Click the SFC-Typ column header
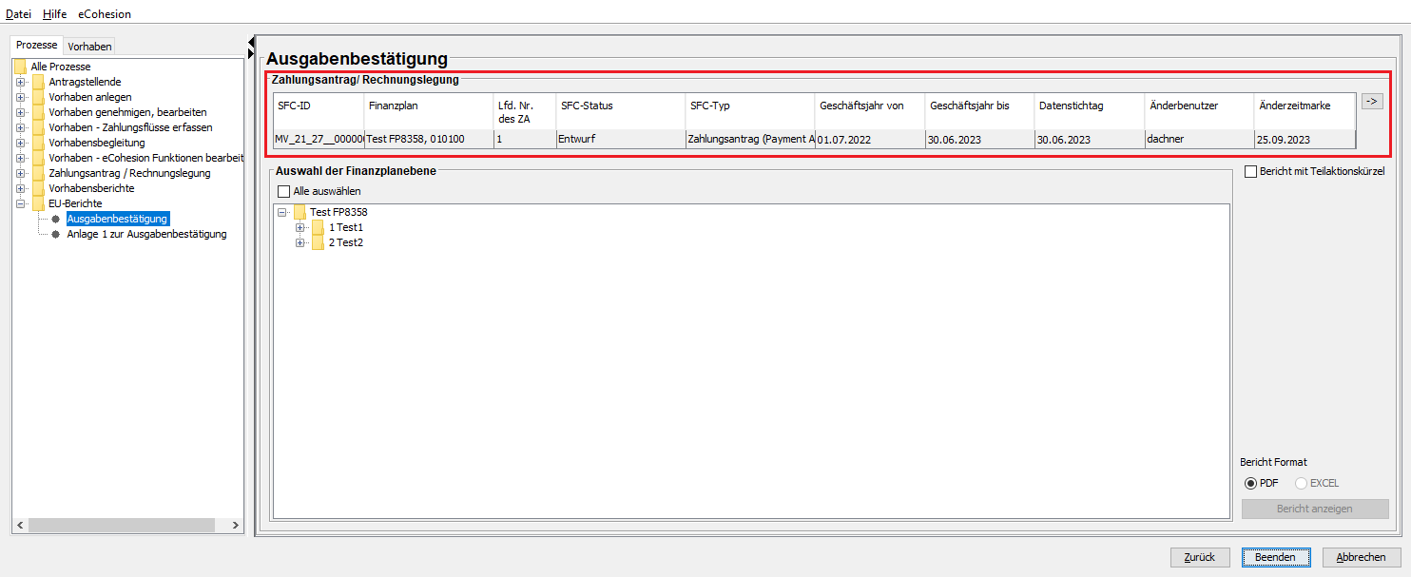This screenshot has width=1411, height=577. point(750,111)
